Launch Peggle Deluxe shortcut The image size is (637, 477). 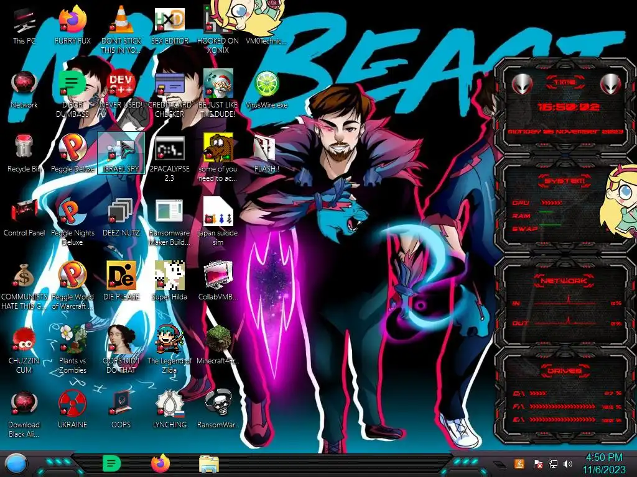click(x=72, y=153)
